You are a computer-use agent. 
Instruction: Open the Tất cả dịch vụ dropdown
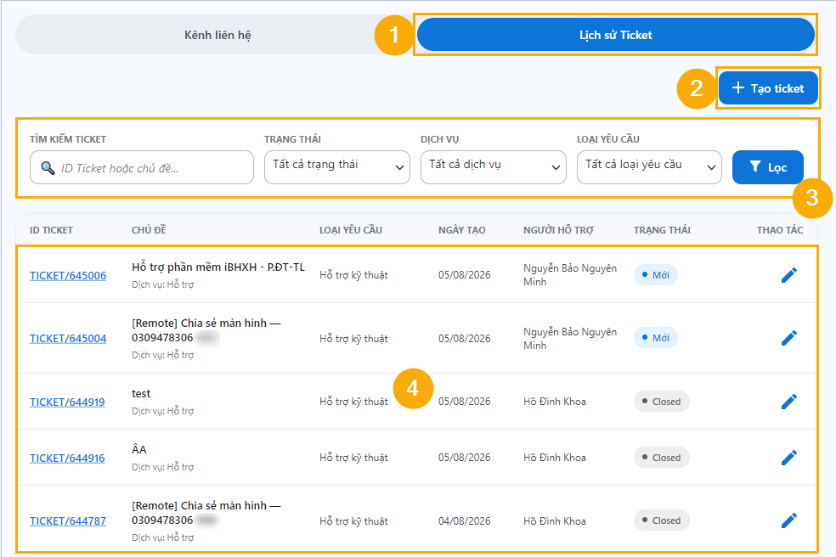pos(493,167)
